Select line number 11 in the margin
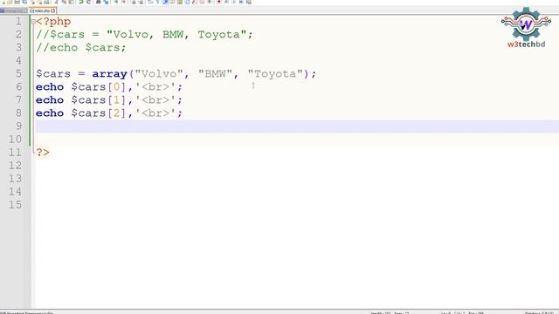The height and width of the screenshot is (314, 559). [x=15, y=153]
